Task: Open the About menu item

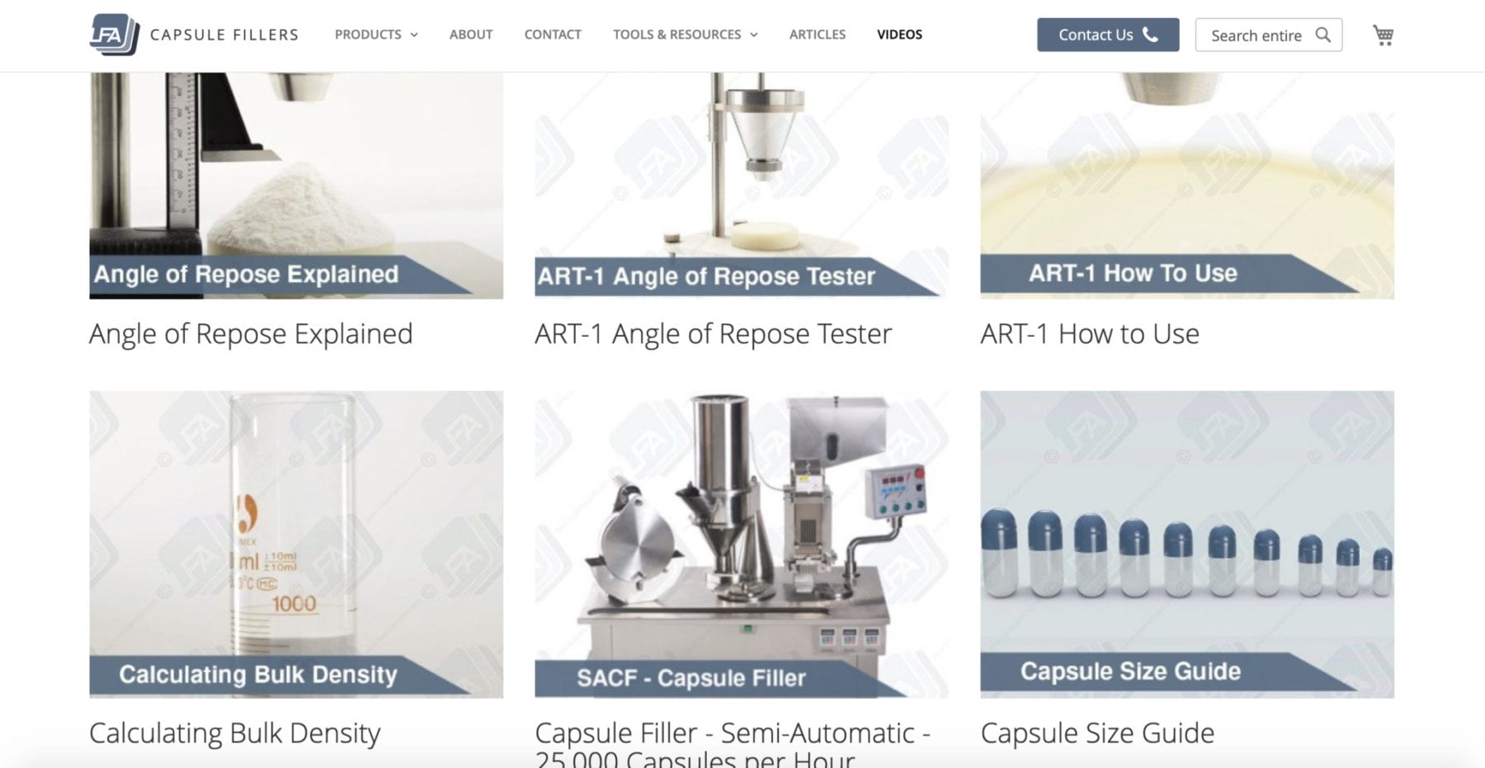Action: point(471,35)
